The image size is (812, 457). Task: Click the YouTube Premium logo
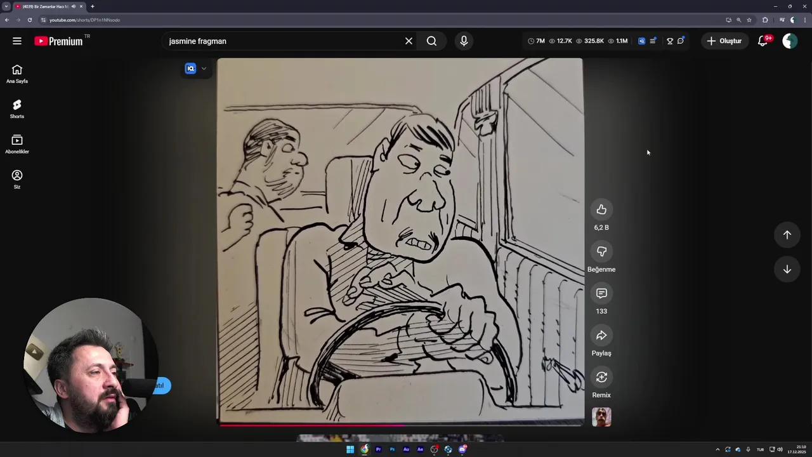tap(58, 41)
